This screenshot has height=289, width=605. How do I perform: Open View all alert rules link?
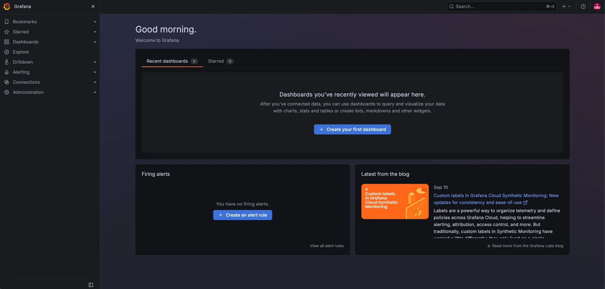(327, 246)
